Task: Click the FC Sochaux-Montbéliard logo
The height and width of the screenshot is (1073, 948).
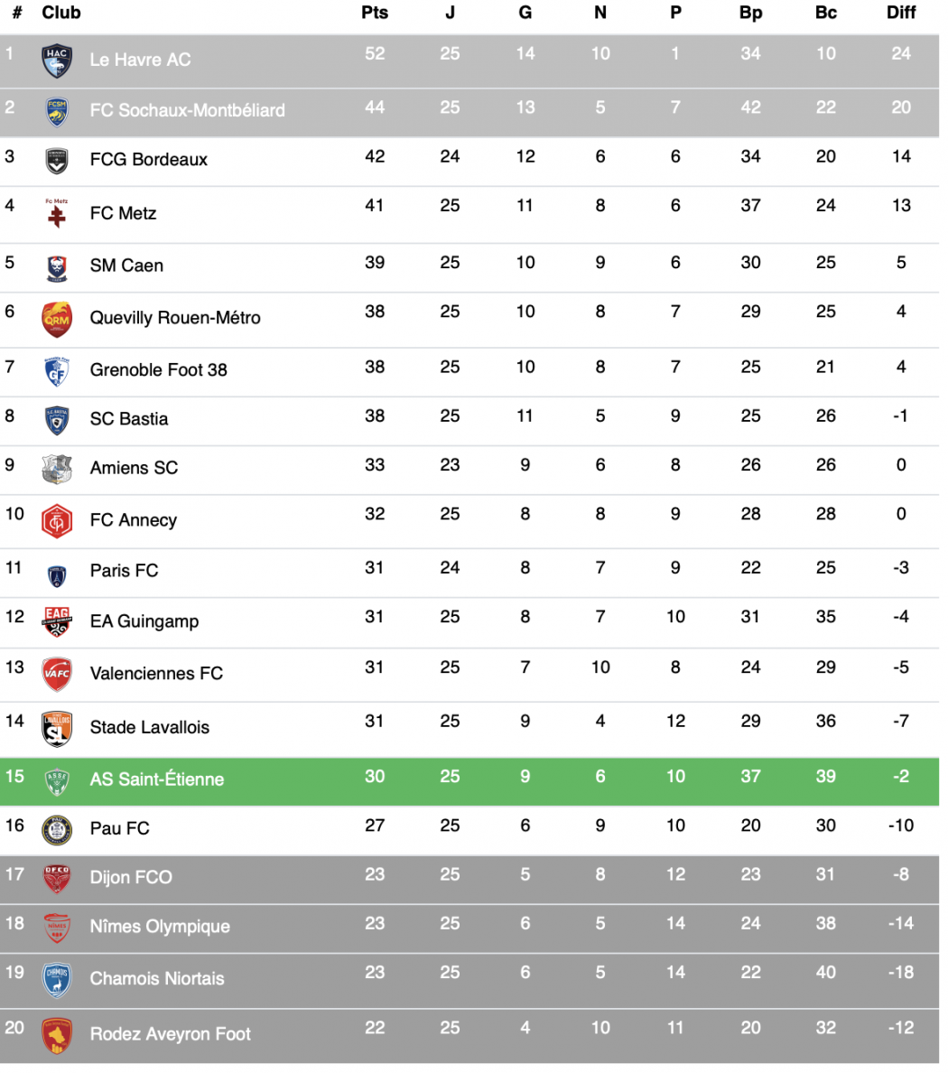Action: click(57, 111)
